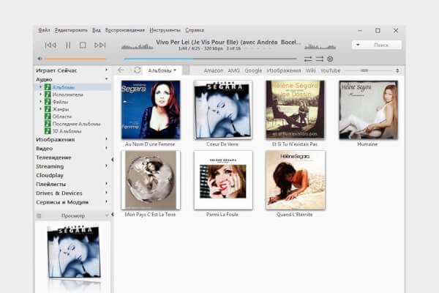This screenshot has width=439, height=293.
Task: Open the AMG lookup link
Action: [234, 70]
